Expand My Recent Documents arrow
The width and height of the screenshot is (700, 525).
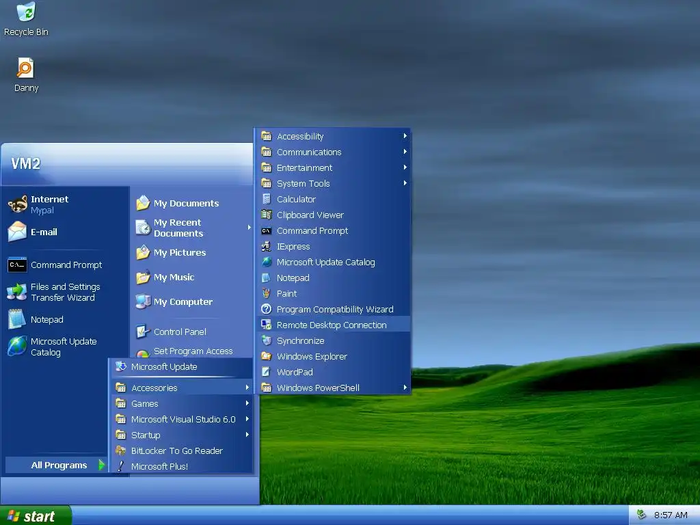tap(249, 228)
